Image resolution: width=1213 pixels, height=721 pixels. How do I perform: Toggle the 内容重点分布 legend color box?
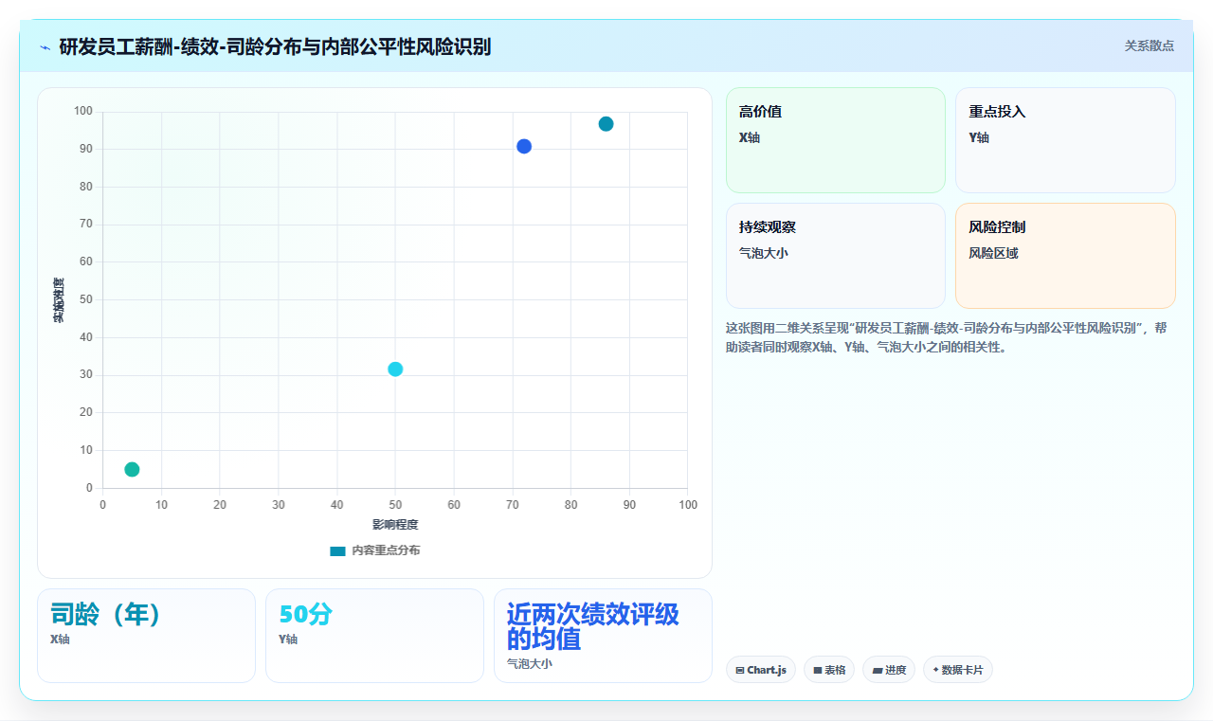click(337, 550)
